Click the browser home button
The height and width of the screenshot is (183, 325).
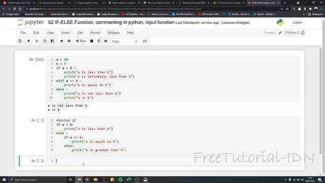(x=20, y=9)
